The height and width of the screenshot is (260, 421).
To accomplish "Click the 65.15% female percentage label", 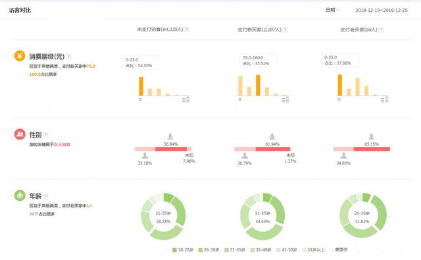I will 372,144.
